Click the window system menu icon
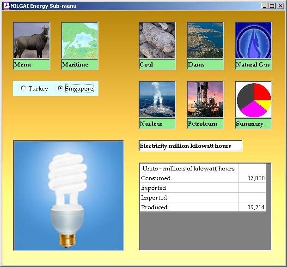 click(x=6, y=6)
